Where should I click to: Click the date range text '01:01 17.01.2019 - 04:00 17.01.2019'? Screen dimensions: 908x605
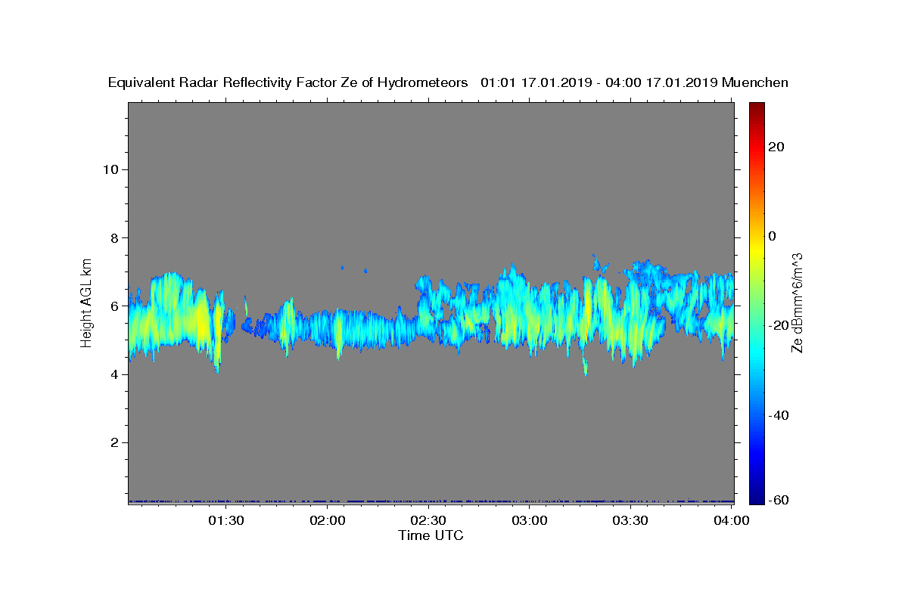599,82
